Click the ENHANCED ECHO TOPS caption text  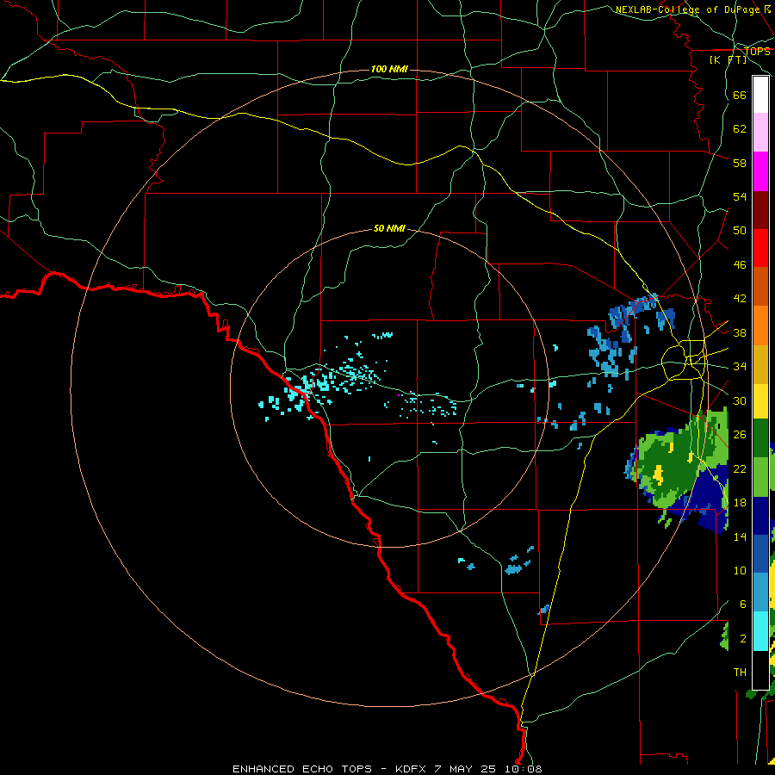[x=302, y=769]
